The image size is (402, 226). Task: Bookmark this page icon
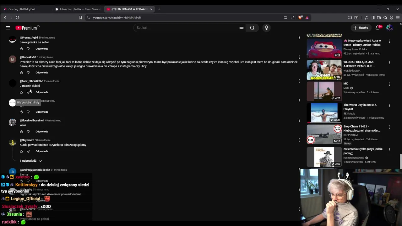(x=80, y=18)
